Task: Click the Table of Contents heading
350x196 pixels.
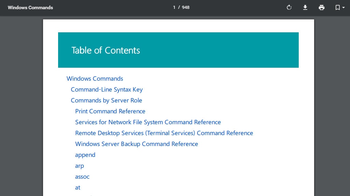Action: pos(106,50)
